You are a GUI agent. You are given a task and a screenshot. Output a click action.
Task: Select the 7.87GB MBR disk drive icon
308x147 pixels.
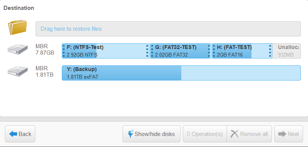[18, 49]
